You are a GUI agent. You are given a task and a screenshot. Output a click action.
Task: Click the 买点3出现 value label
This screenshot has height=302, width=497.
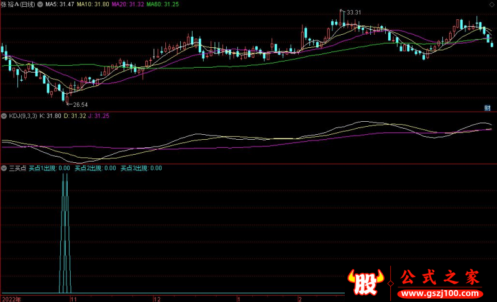coord(140,168)
